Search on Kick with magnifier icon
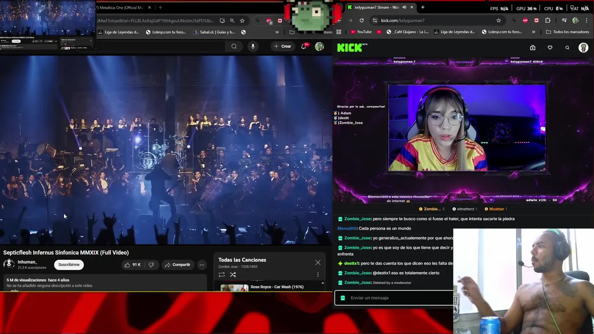Screen dimensions: 594x334 pyautogui.click(x=567, y=47)
